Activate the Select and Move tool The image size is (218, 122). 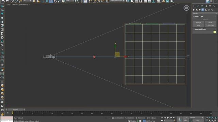(x=51, y=1)
